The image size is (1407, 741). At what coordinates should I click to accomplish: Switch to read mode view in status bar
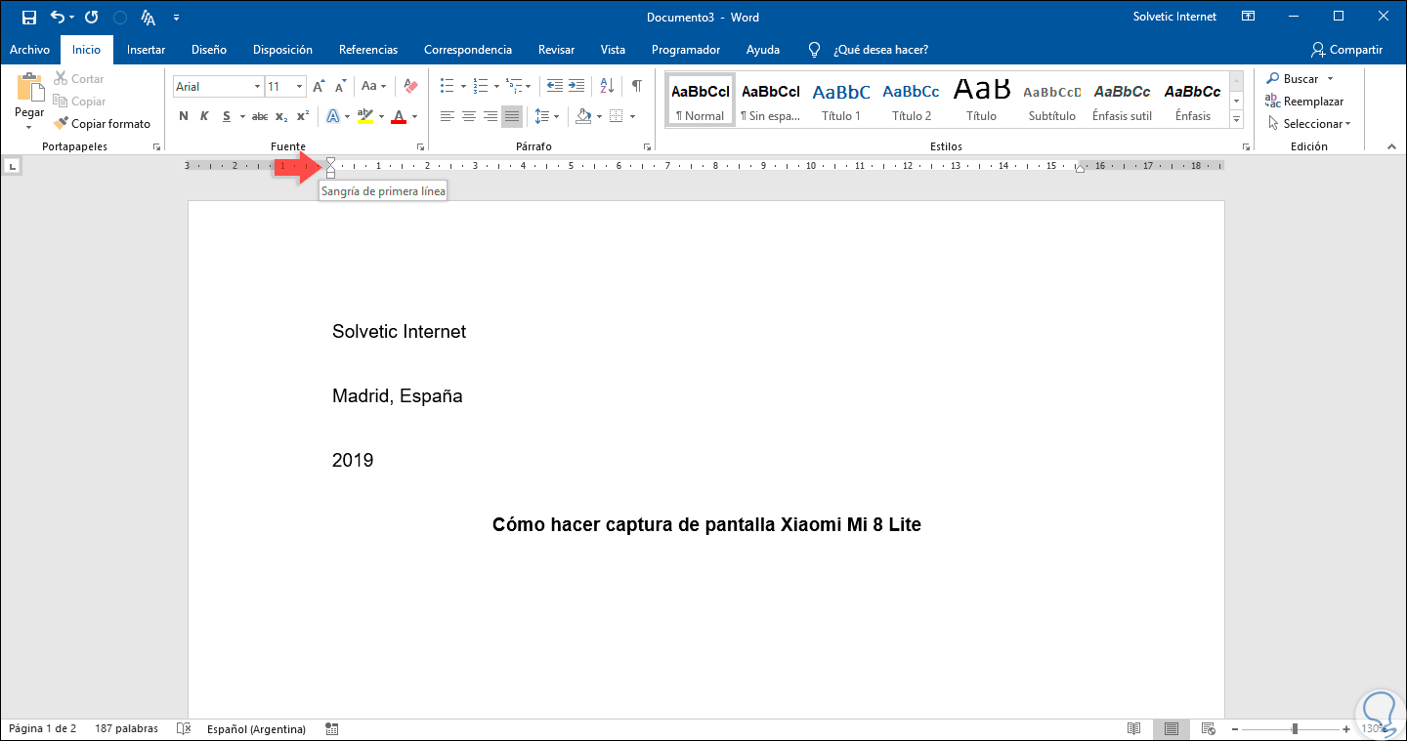1134,728
